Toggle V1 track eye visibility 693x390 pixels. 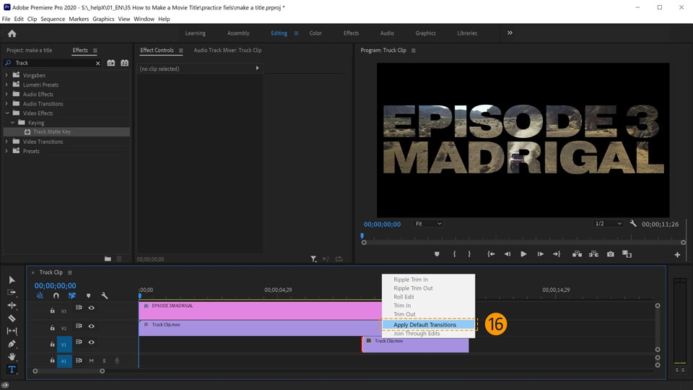tap(92, 342)
